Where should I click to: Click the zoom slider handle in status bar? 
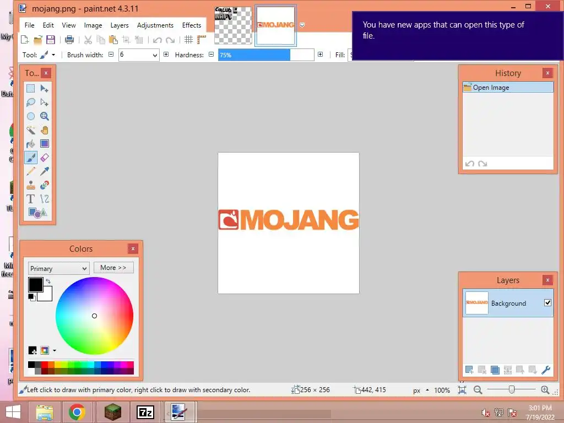[512, 389]
